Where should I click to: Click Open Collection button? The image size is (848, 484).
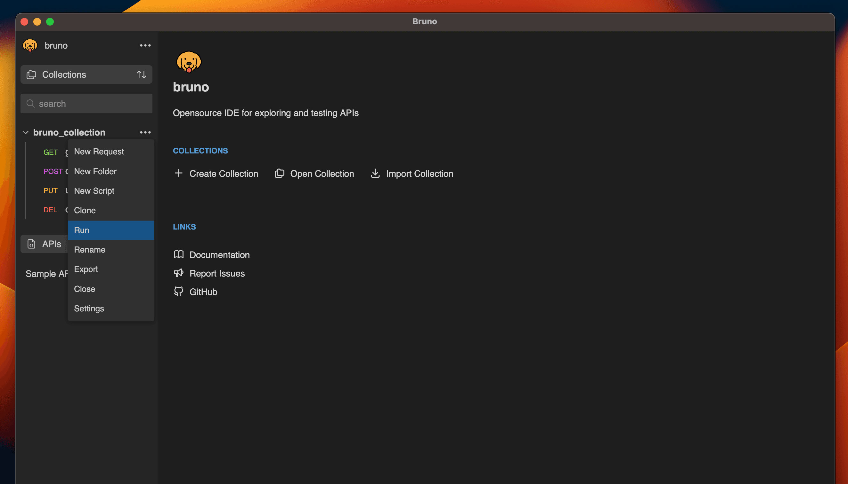(314, 173)
